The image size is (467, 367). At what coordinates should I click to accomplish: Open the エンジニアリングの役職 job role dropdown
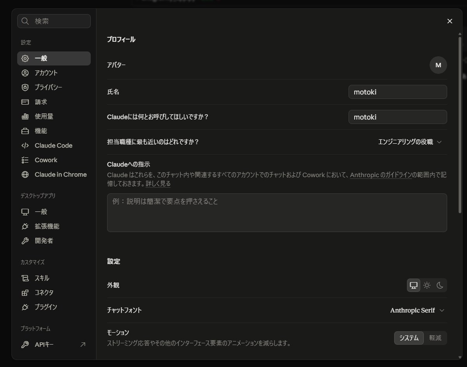tap(410, 142)
